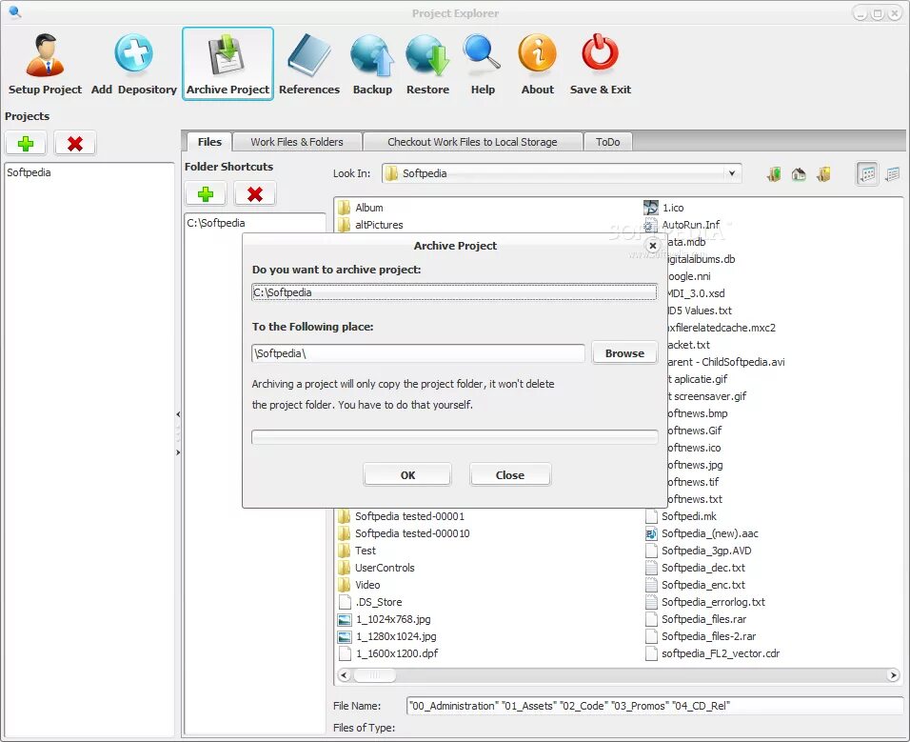Click the Close button in the dialog
The width and height of the screenshot is (910, 742).
[x=510, y=475]
